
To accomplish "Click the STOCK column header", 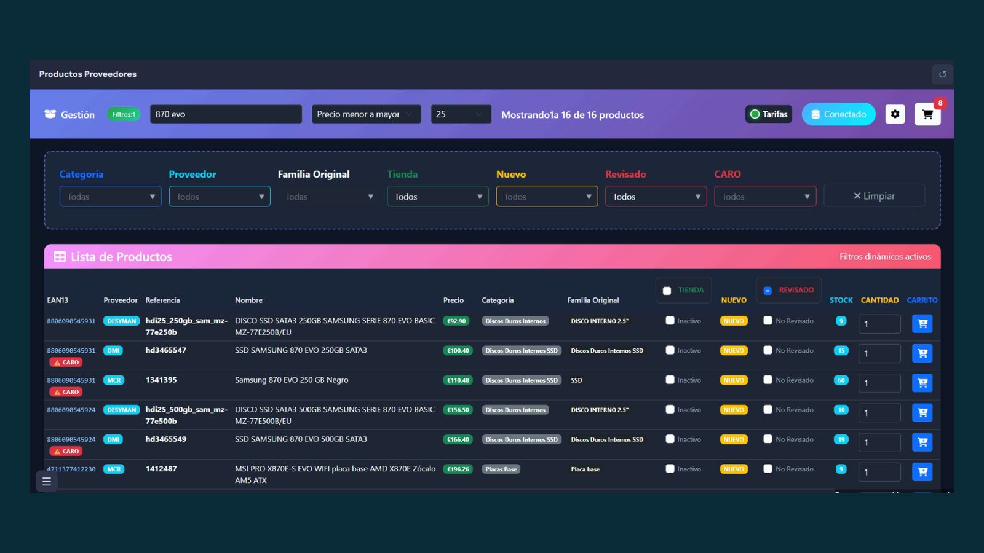I will click(x=841, y=300).
